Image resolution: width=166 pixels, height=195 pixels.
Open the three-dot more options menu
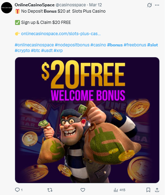tap(157, 5)
